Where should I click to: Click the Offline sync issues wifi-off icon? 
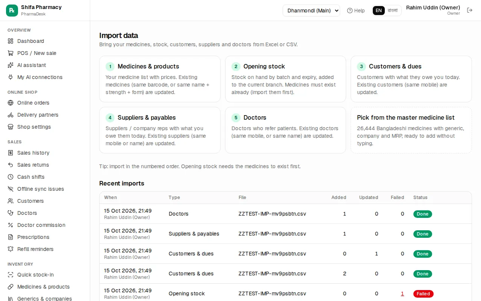click(x=11, y=189)
